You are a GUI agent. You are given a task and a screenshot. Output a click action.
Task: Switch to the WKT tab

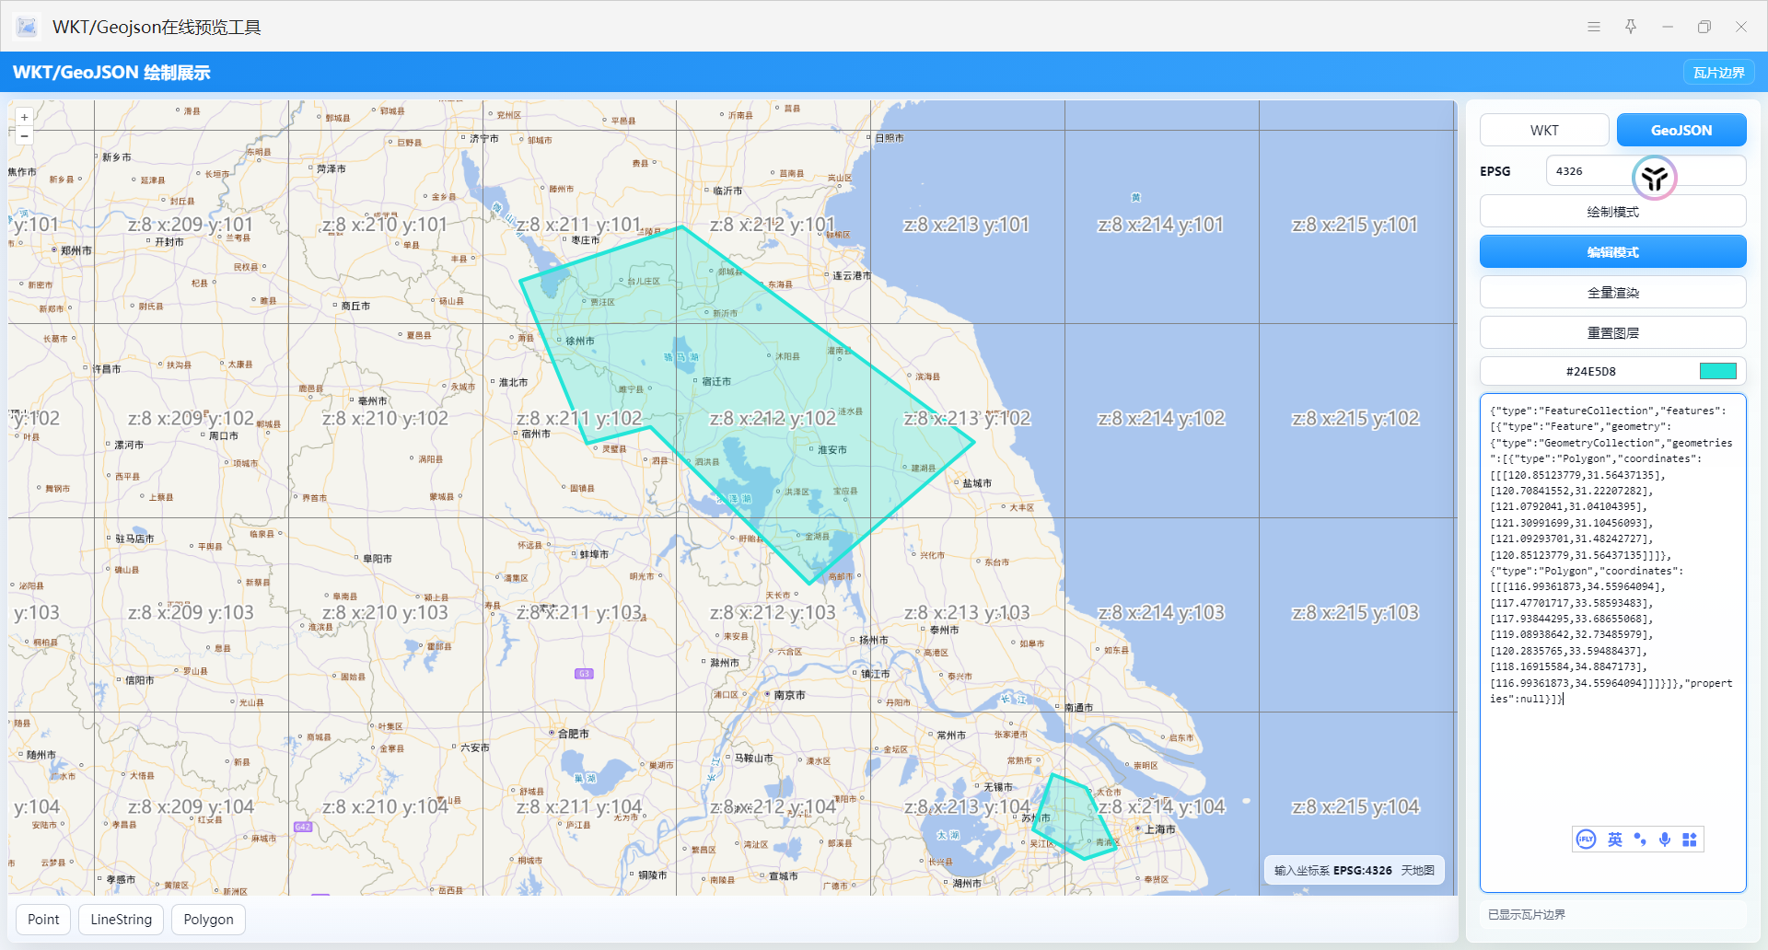point(1544,131)
